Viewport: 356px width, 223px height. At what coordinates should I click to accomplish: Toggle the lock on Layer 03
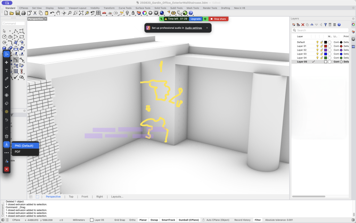(x=322, y=54)
